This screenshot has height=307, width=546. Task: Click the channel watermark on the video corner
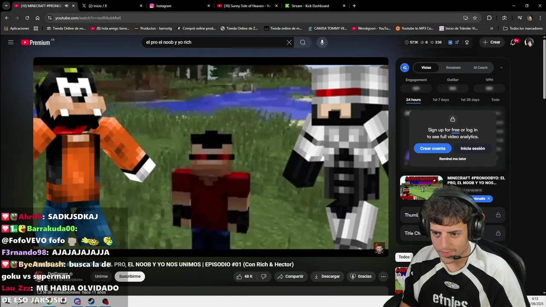pyautogui.click(x=379, y=248)
